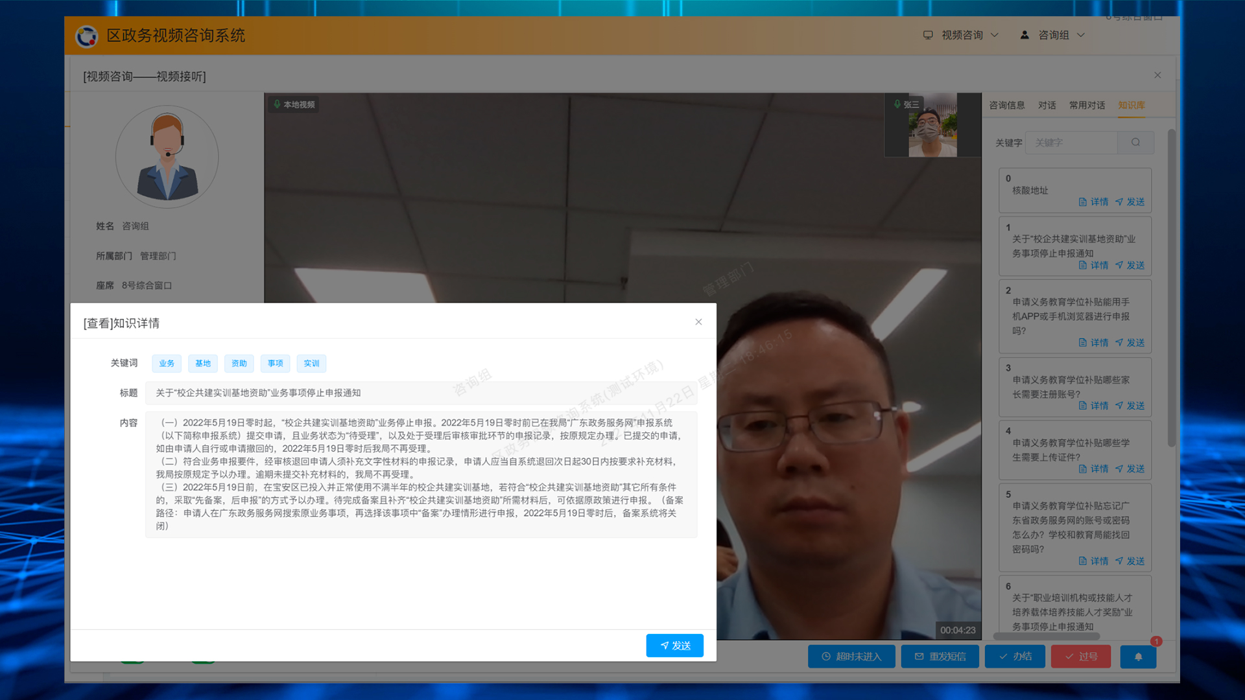Open 详情 for 核酸地址 entry

tap(1093, 202)
